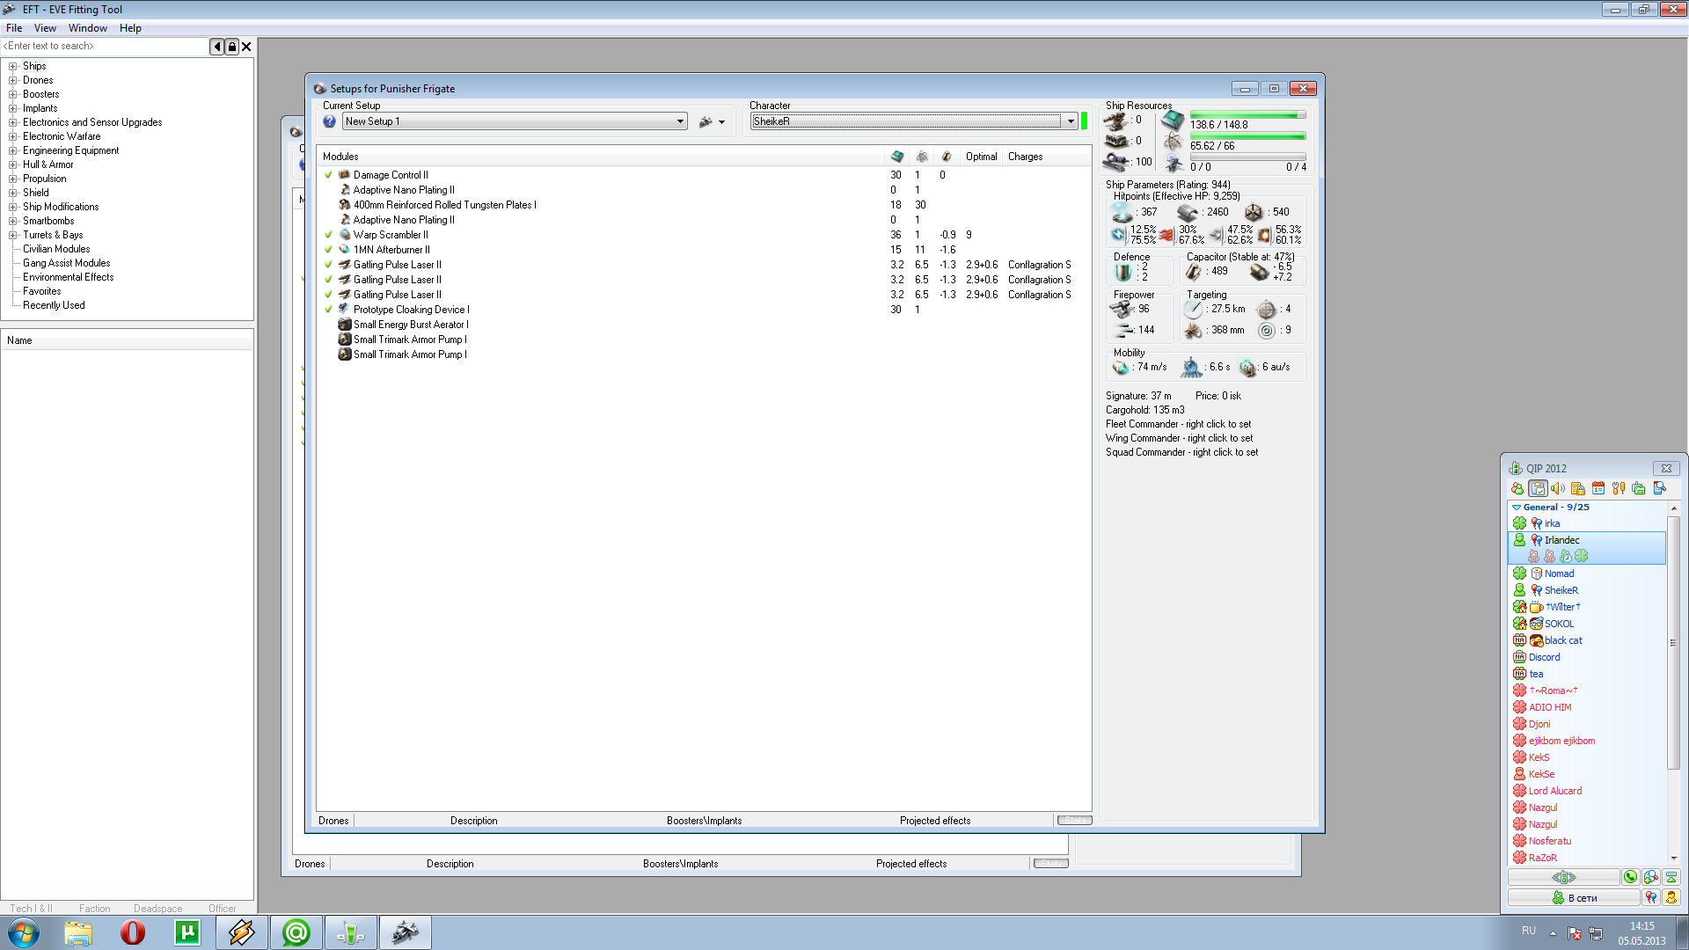Open the Window menu
This screenshot has height=950, width=1689.
pyautogui.click(x=88, y=28)
